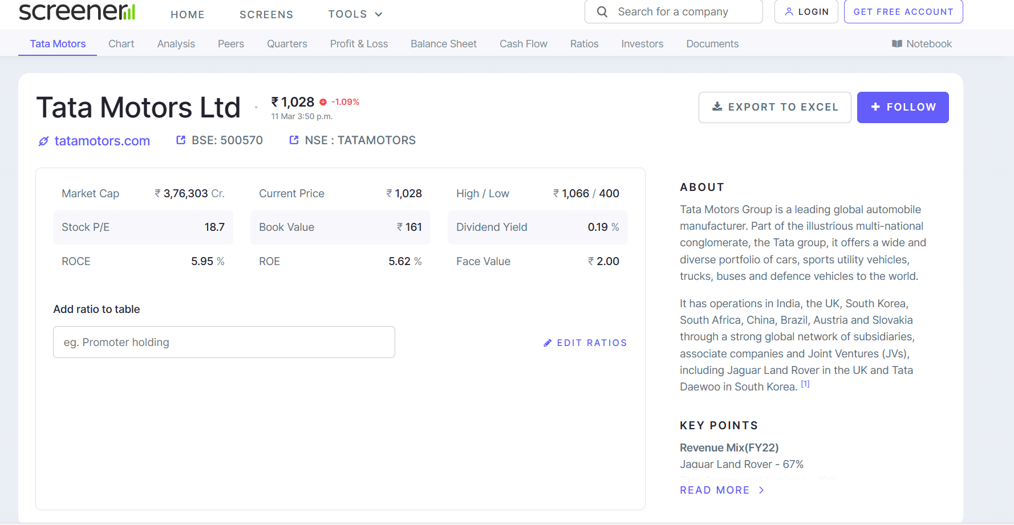The width and height of the screenshot is (1014, 525).
Task: Switch to the Ratios tab
Action: (x=585, y=44)
